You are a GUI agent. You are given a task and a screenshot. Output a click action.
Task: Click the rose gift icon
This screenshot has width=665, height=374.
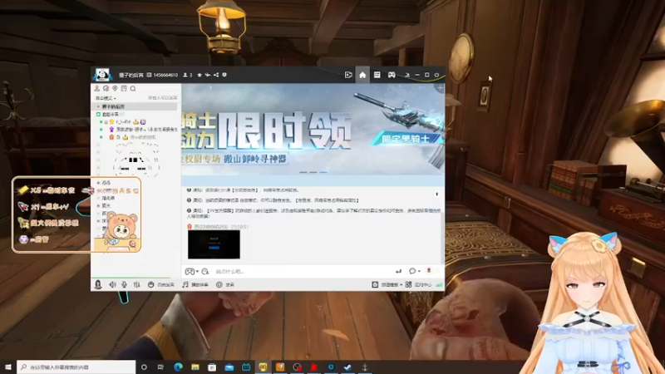pos(429,271)
